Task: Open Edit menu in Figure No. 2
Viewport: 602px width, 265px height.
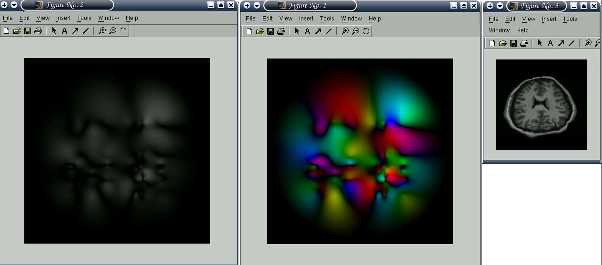Action: [25, 18]
